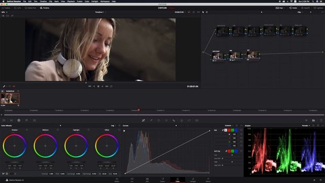The image size is (325, 183).
Task: Switch to the Media page tab
Action: click(x=117, y=179)
